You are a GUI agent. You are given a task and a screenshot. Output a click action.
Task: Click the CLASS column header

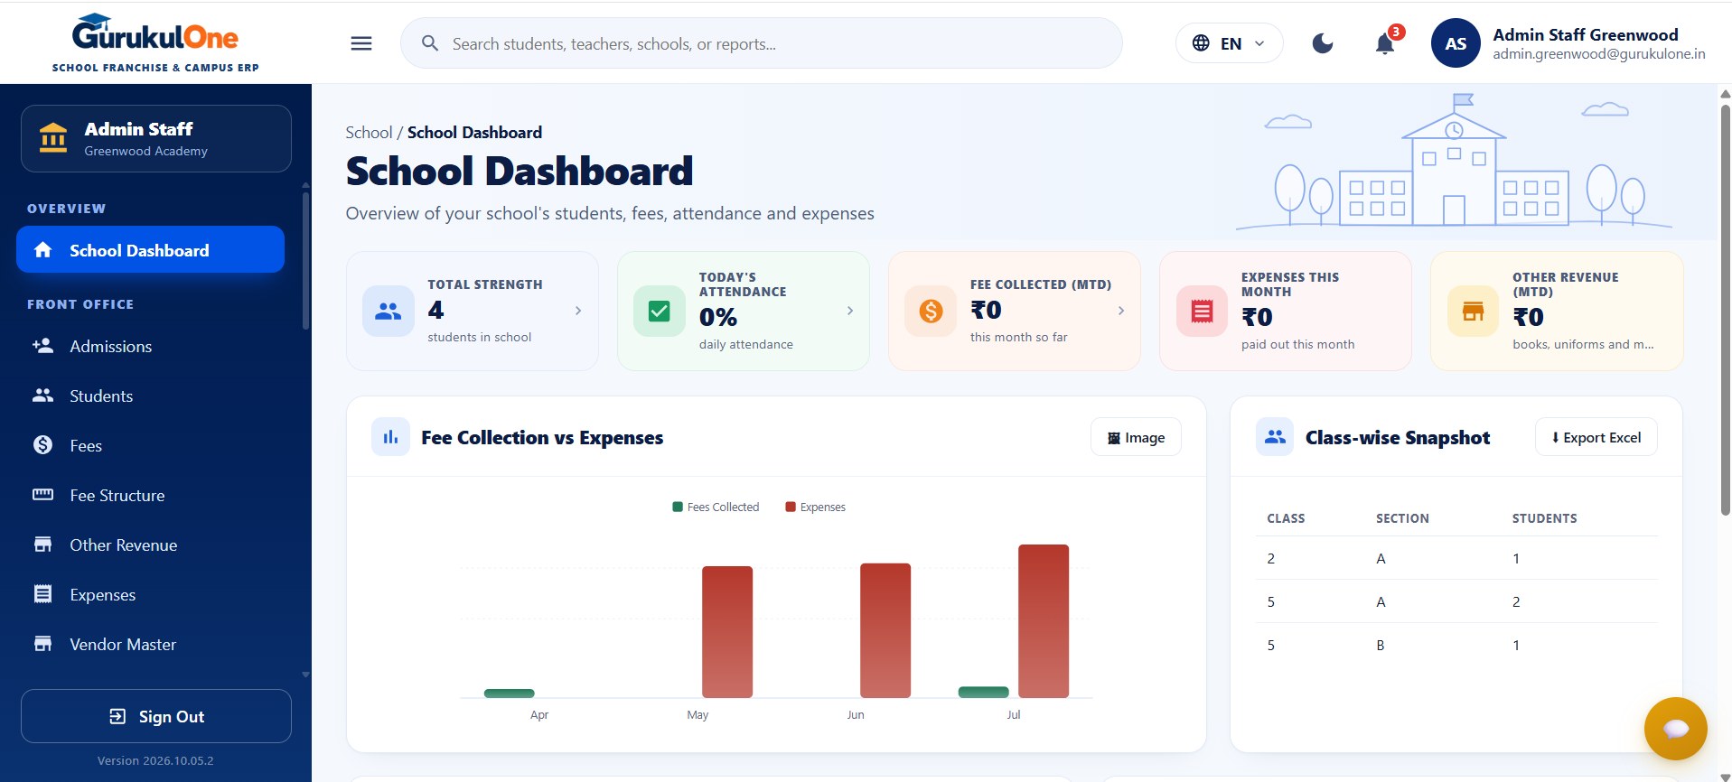click(x=1286, y=518)
